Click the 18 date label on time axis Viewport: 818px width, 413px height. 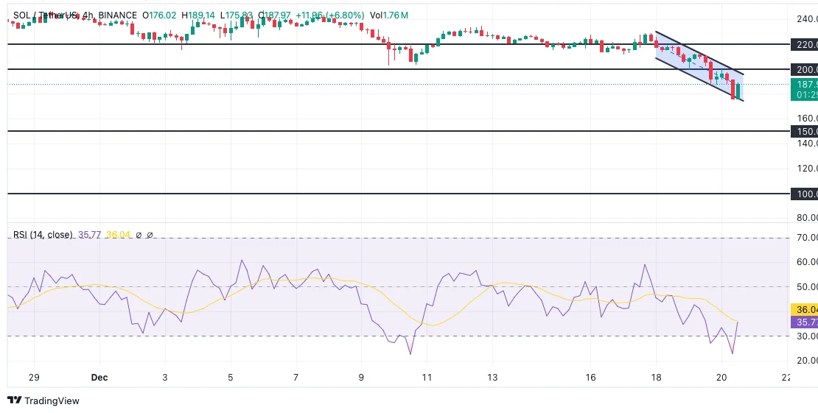tap(656, 377)
